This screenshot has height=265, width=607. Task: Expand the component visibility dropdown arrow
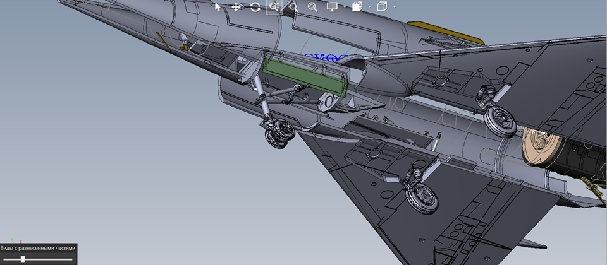point(369,7)
